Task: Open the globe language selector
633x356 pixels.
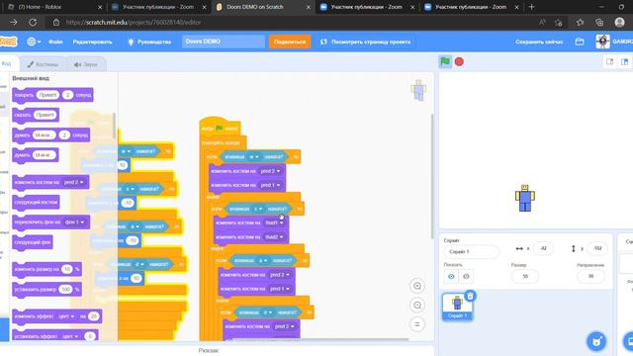Action: click(x=33, y=42)
